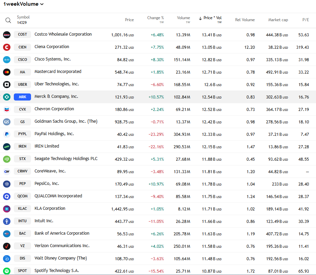Sort by the Price column header
The width and height of the screenshot is (316, 275).
pyautogui.click(x=129, y=20)
